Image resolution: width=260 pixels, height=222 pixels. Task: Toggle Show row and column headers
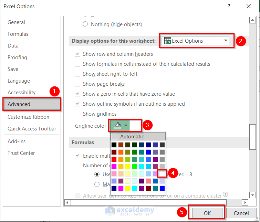click(x=77, y=54)
